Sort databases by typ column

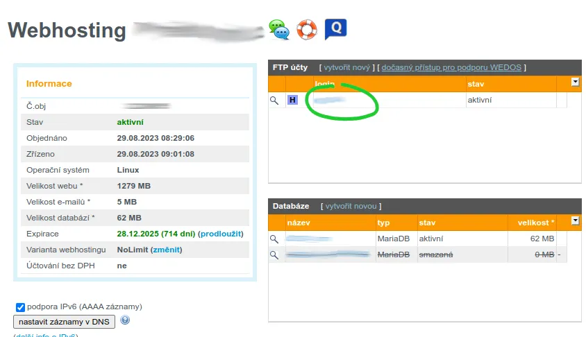pos(383,223)
